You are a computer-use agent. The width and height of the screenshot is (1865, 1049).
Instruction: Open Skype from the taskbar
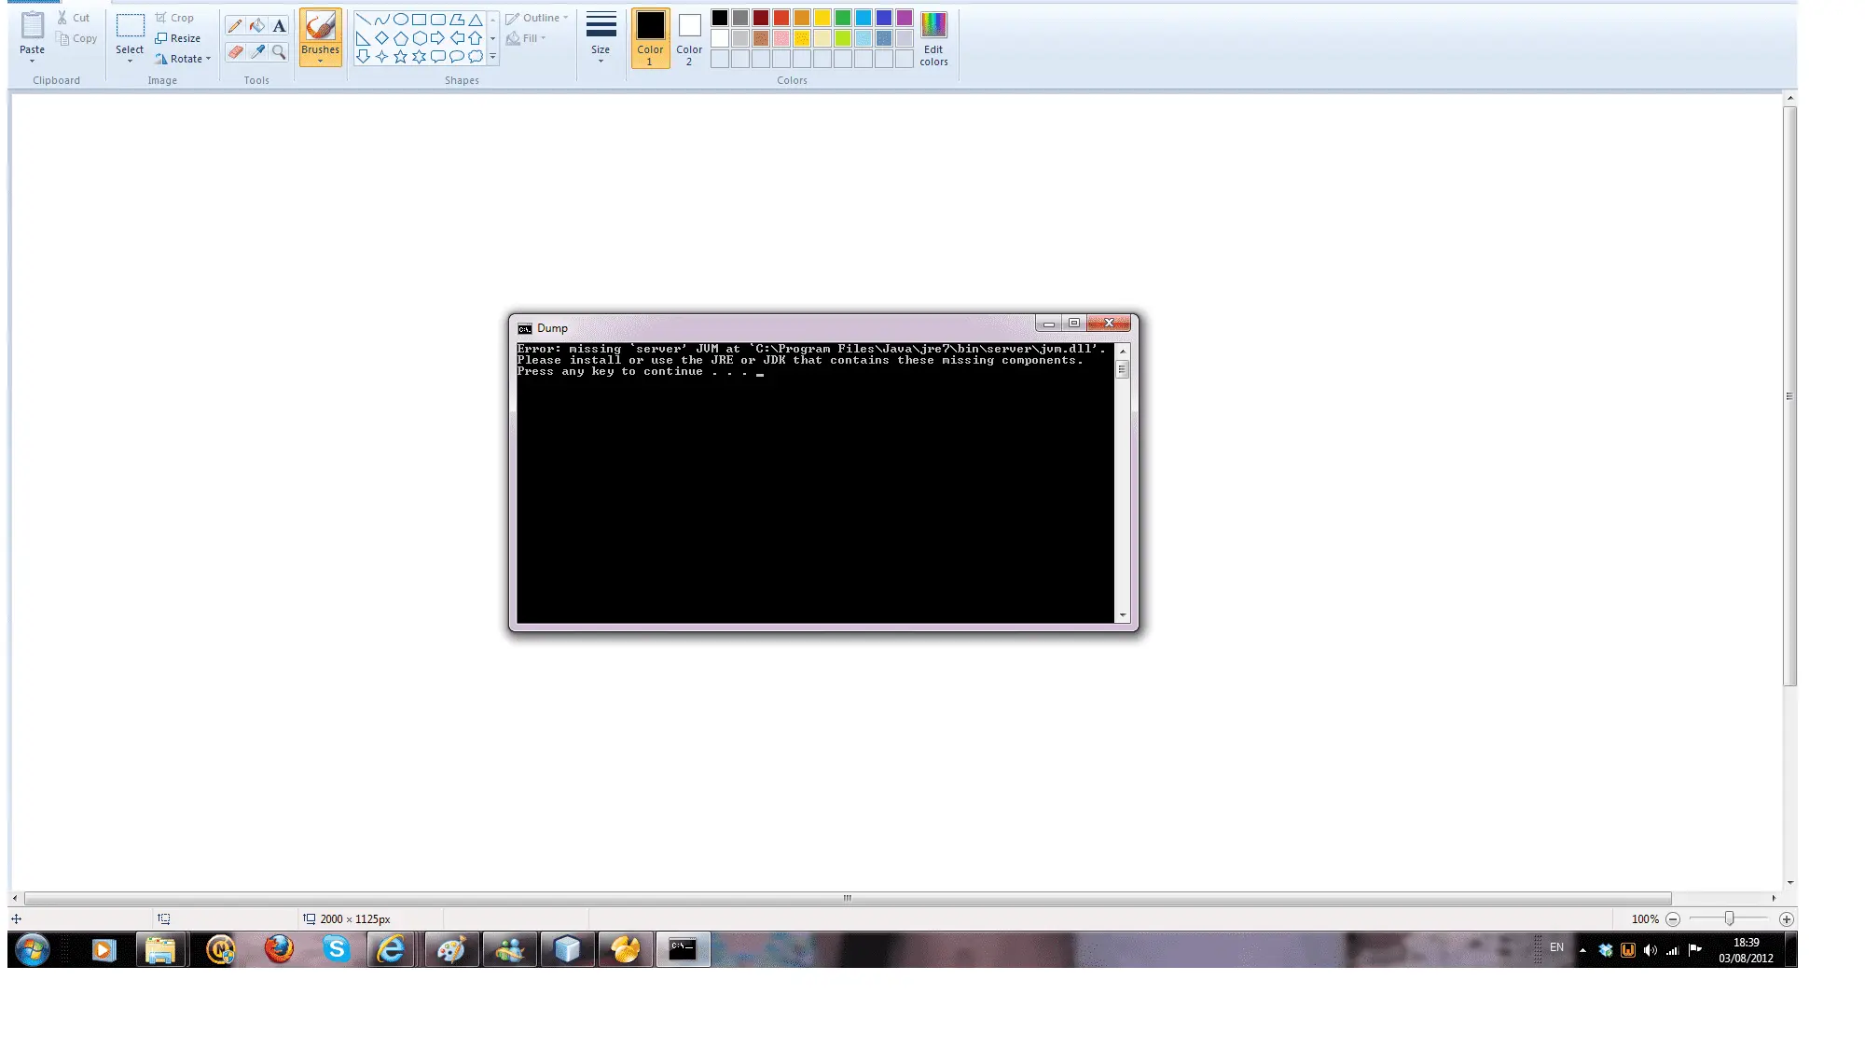tap(337, 949)
